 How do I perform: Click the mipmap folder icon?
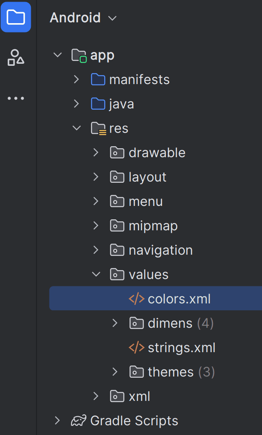[x=117, y=226]
